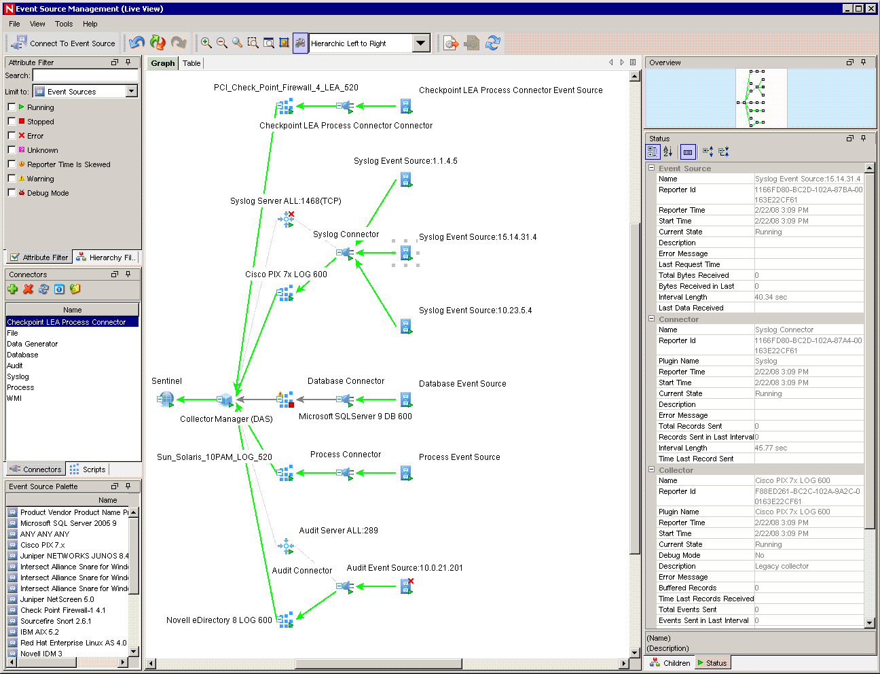
Task: Open the Tools menu
Action: coord(64,24)
